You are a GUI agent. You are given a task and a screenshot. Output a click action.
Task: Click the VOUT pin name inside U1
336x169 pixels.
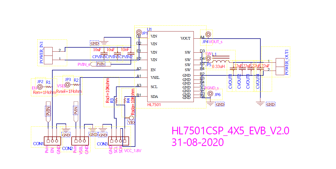pyautogui.click(x=186, y=39)
